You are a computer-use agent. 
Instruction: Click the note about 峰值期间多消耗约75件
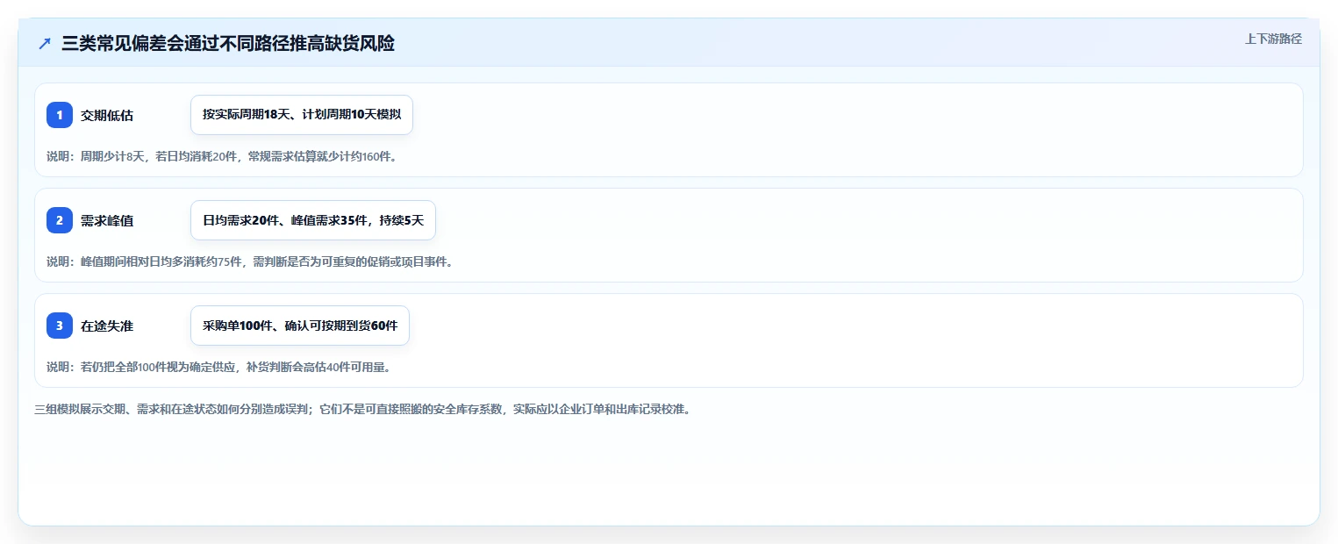[250, 261]
